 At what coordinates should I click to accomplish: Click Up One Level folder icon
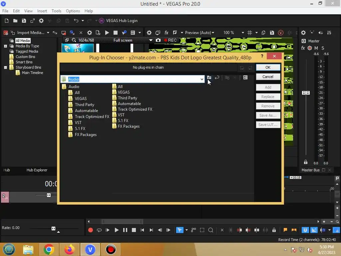[x=209, y=77]
